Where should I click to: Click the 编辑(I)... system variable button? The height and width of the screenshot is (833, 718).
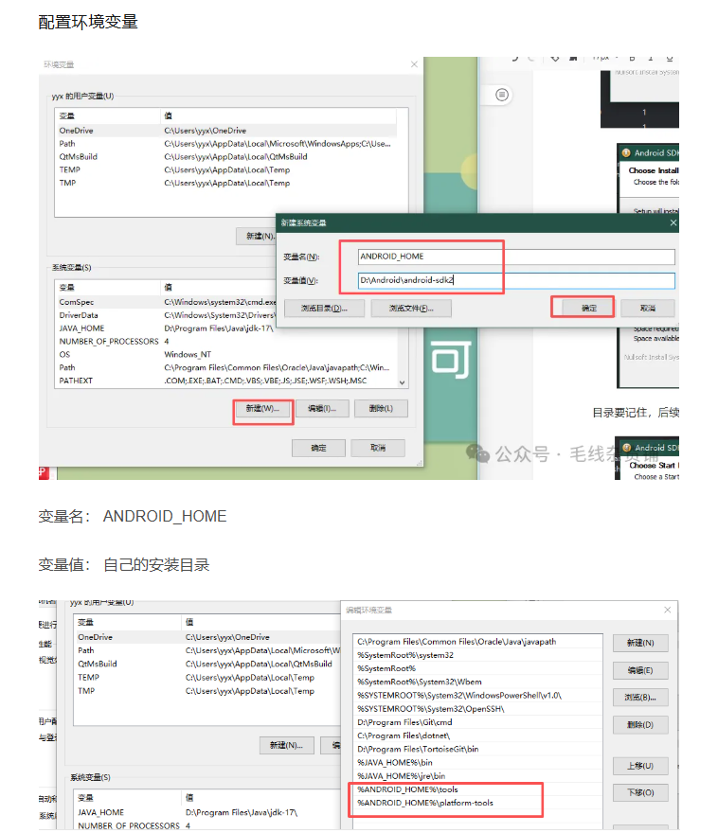[x=322, y=409]
